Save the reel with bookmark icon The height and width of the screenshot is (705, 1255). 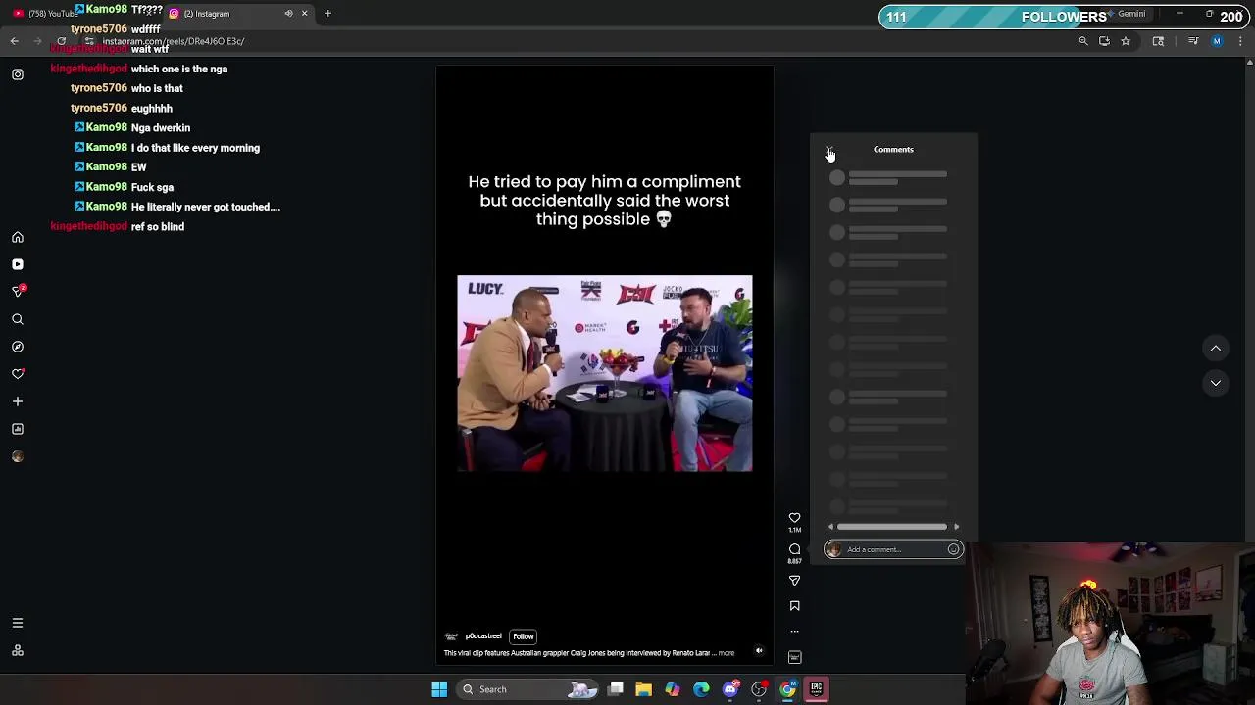pos(795,606)
